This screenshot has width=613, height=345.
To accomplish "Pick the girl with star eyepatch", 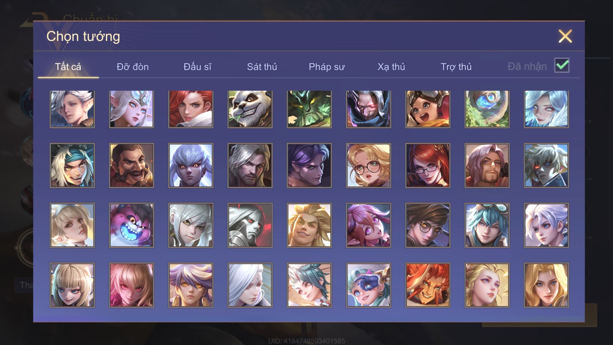I will pos(368,285).
